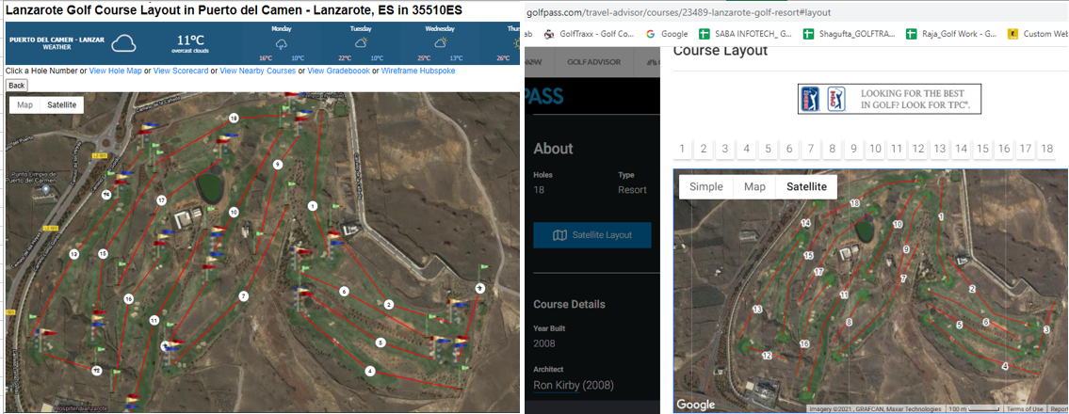Select hole 5 marker on left course map
Image resolution: width=1069 pixels, height=414 pixels.
coord(381,342)
